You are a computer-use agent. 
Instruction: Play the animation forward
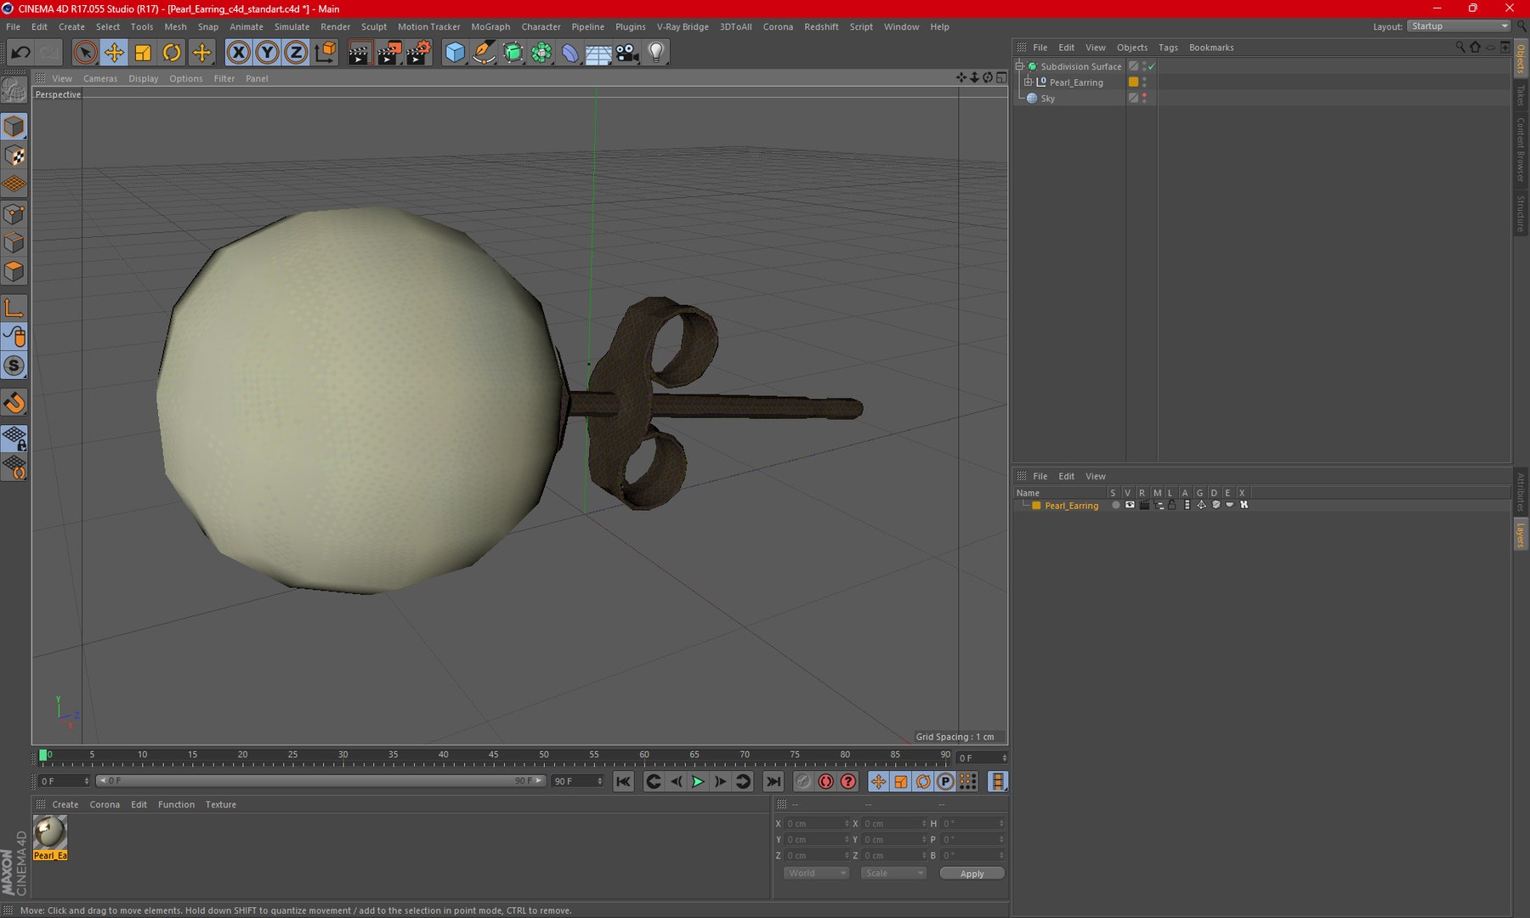tap(698, 782)
